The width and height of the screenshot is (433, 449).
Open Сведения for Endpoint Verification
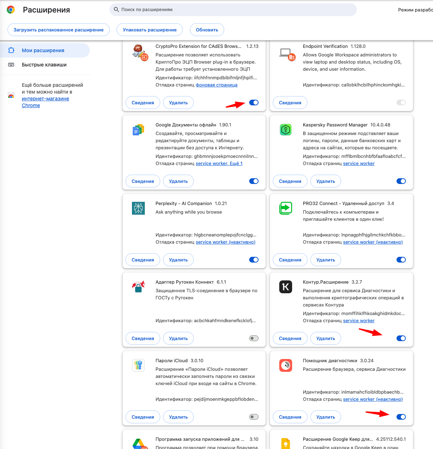tap(290, 103)
